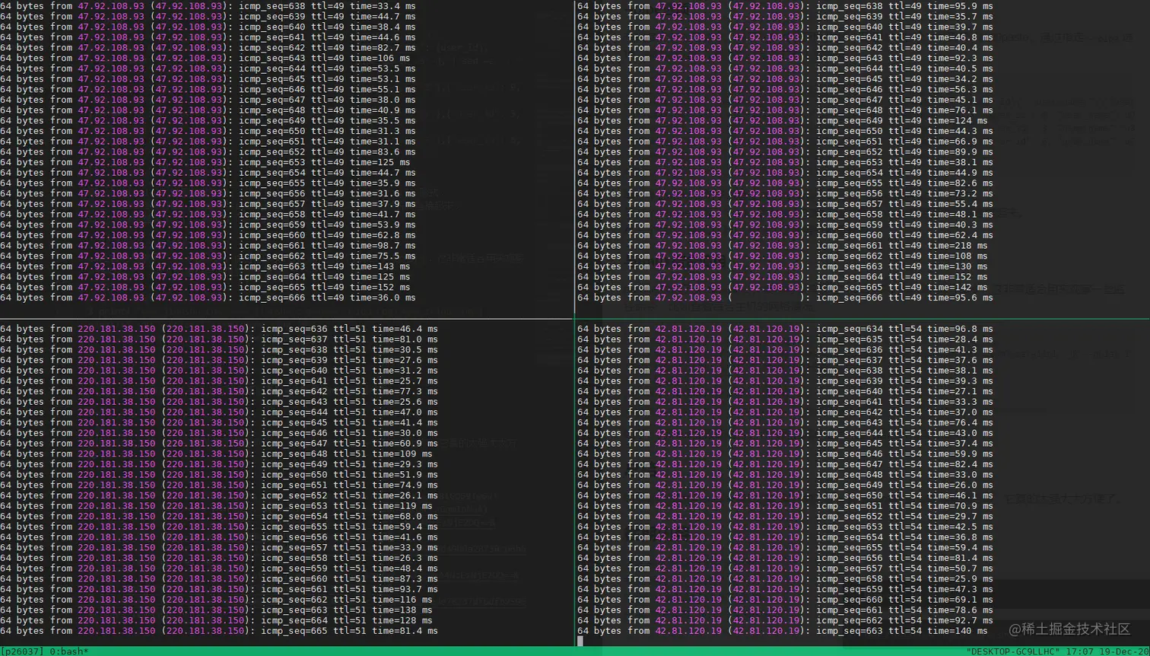Click the session name p26037 in status bar
1150x656 pixels.
coord(23,651)
